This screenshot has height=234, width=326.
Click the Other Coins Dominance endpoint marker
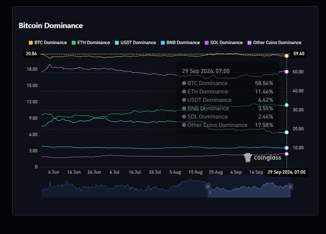[287, 72]
